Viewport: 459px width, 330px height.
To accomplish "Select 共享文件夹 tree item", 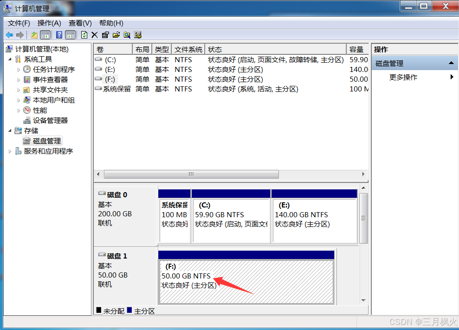I will click(x=50, y=90).
